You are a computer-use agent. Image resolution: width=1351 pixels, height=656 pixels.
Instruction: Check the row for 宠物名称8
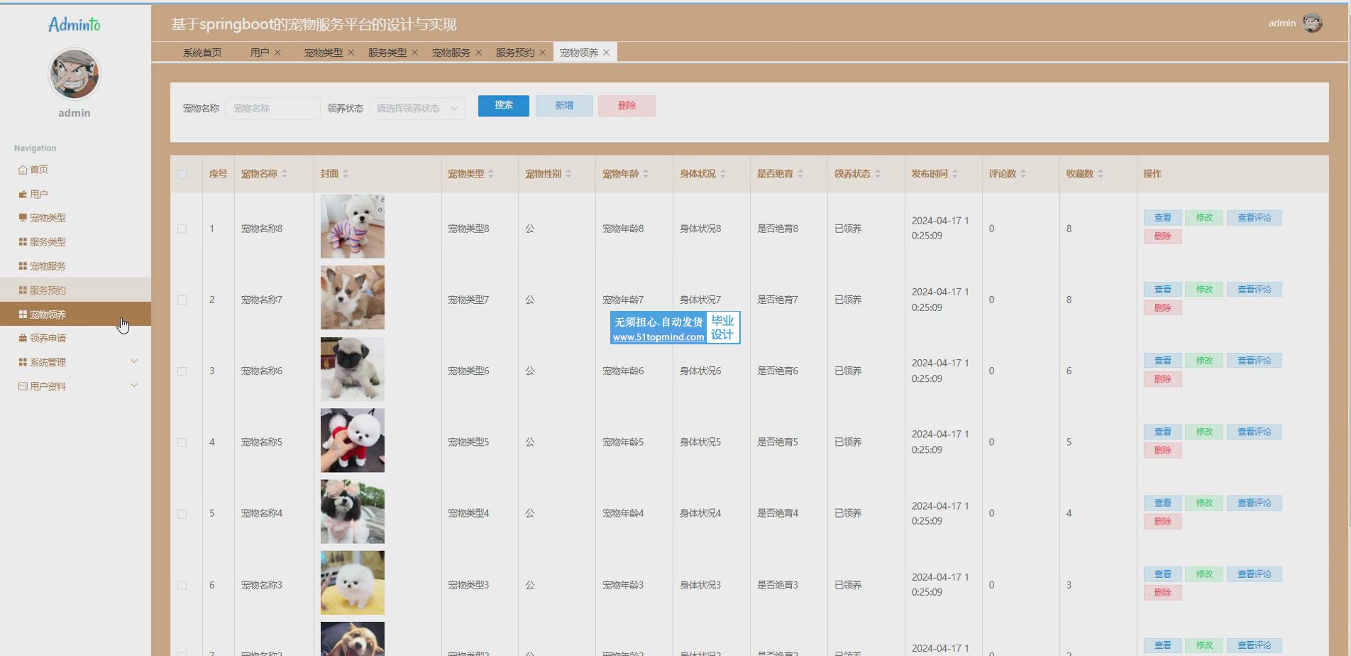(182, 229)
